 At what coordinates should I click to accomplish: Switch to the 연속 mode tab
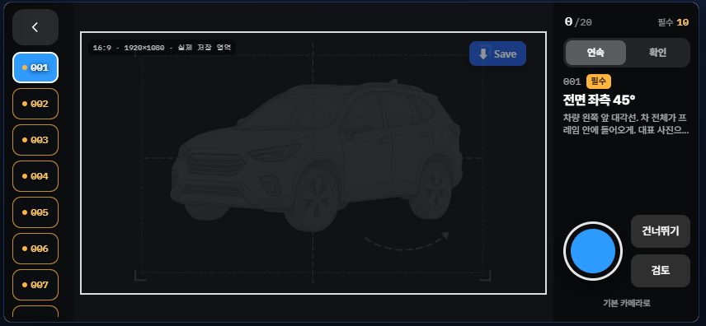click(595, 53)
